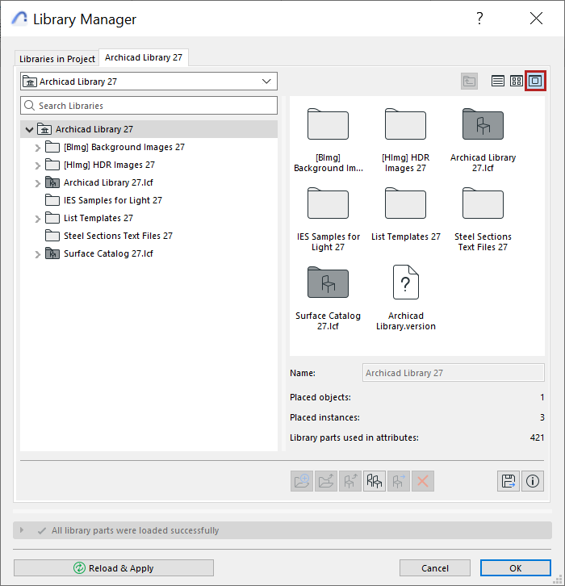The width and height of the screenshot is (565, 586).
Task: Select Archicad Library 27.lcf tree row
Action: (x=149, y=182)
